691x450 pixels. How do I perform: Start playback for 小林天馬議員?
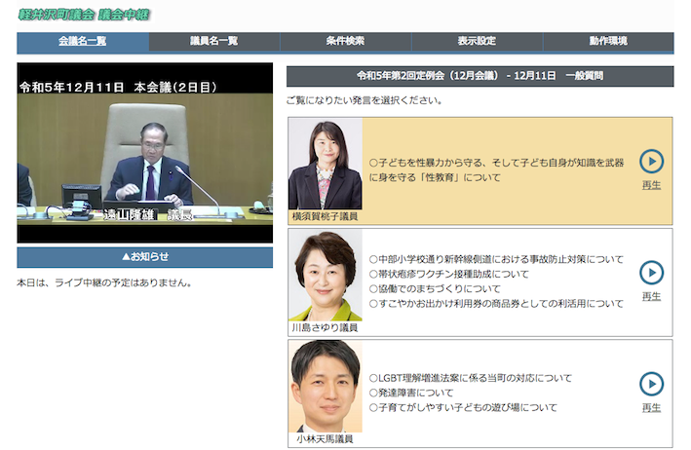click(651, 384)
